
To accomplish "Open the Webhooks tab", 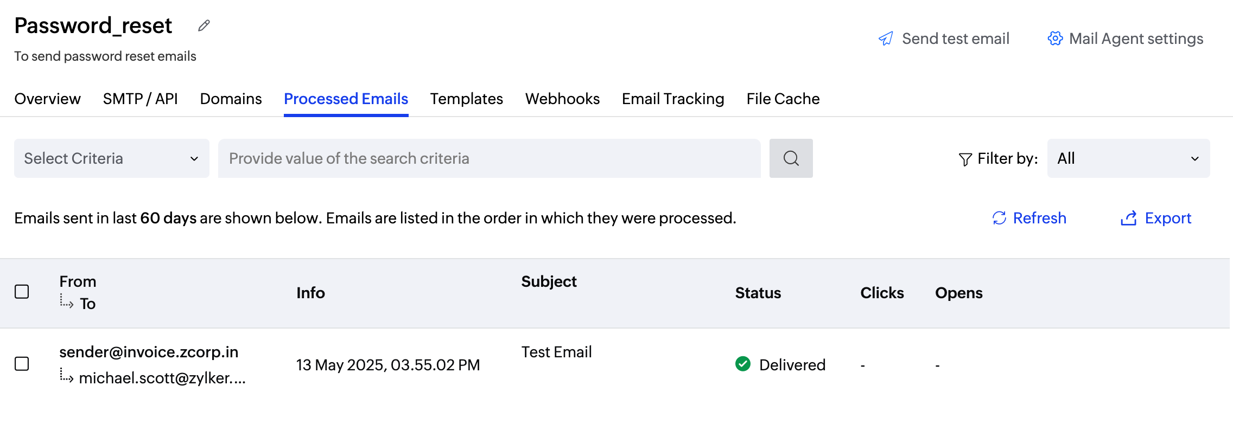I will click(562, 99).
